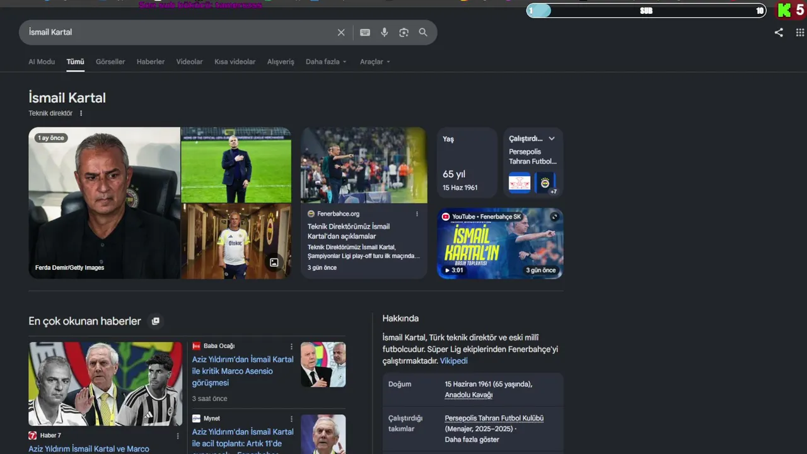The width and height of the screenshot is (807, 454).
Task: Follow the Anadolu Kavağı birthplace link
Action: point(468,395)
